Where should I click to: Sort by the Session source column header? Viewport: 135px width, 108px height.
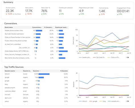click(10, 71)
